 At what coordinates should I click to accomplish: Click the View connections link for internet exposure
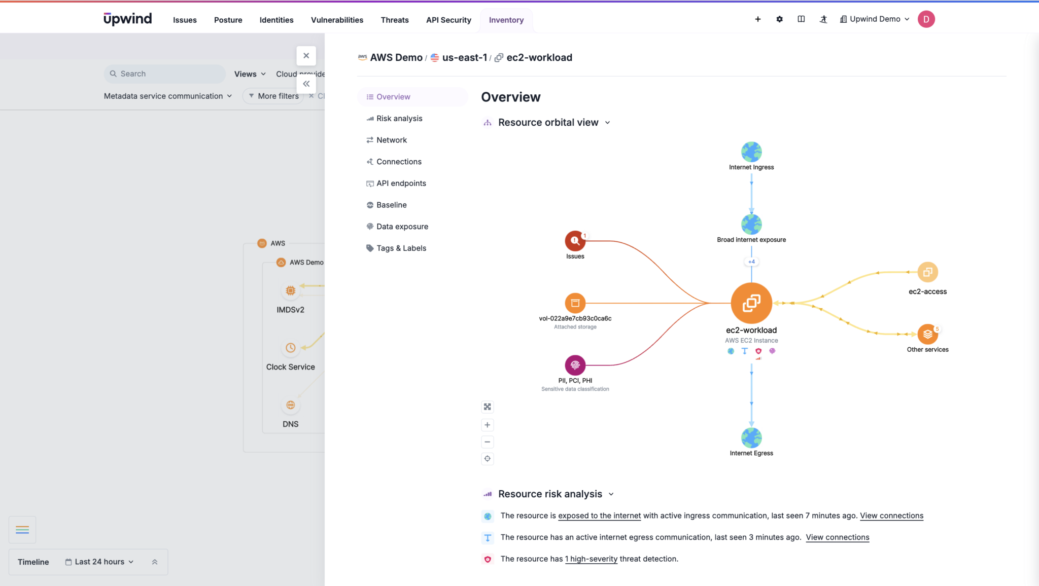tap(891, 516)
